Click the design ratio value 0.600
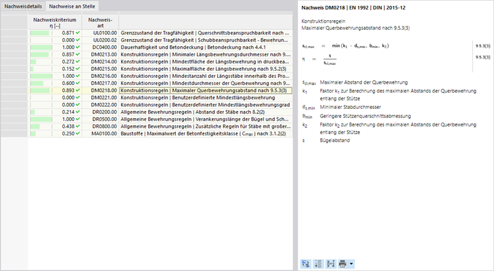Screen dimensions: 494x271 click(68, 84)
